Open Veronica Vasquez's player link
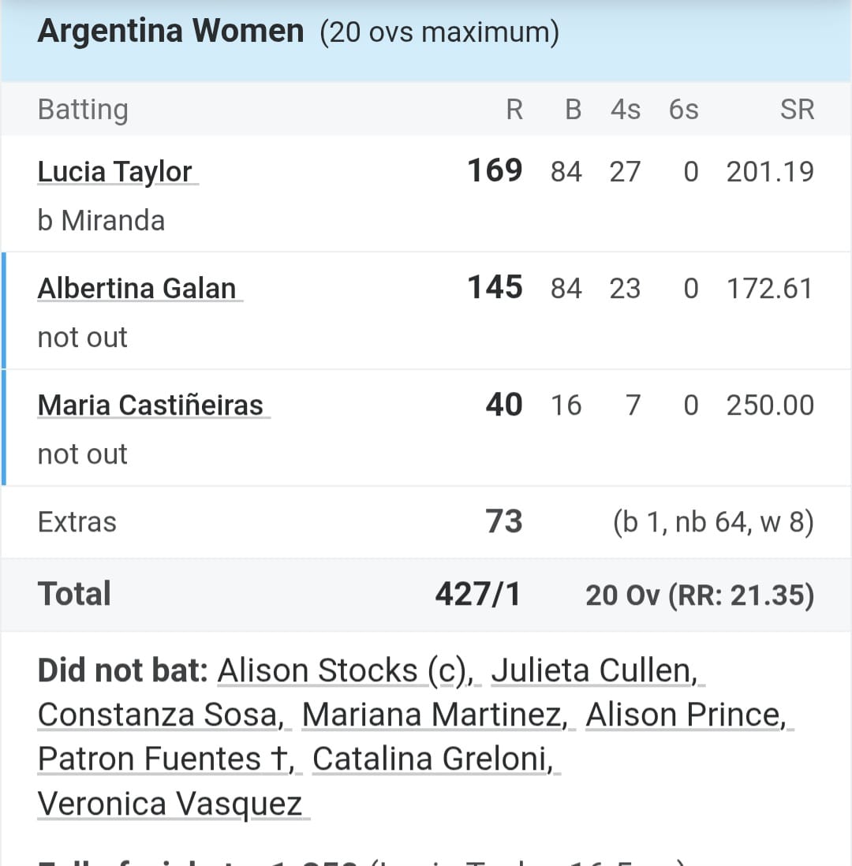 coord(170,804)
